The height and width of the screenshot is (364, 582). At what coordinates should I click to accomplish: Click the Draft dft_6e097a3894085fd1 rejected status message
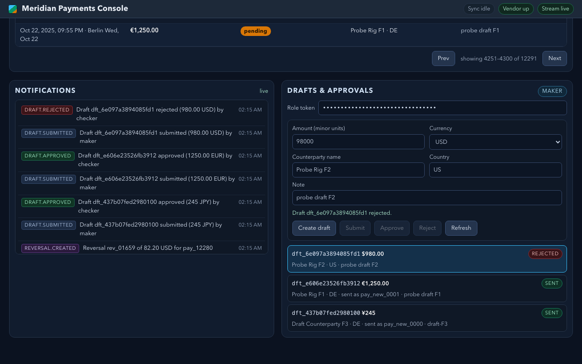(342, 213)
